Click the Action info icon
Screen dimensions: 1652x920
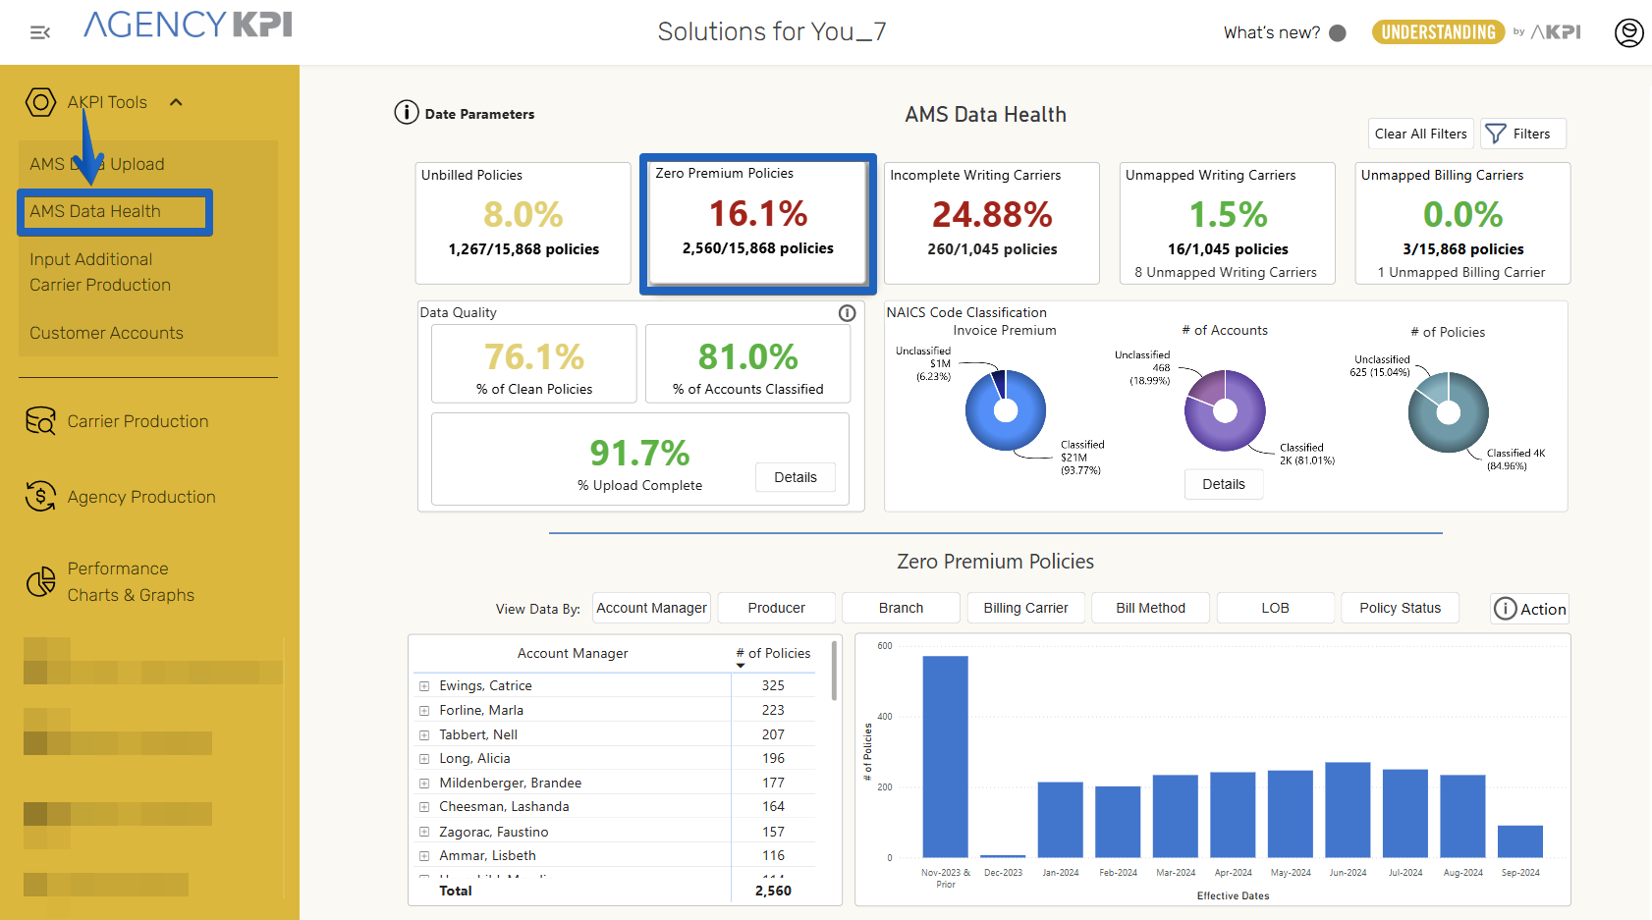pyautogui.click(x=1505, y=609)
